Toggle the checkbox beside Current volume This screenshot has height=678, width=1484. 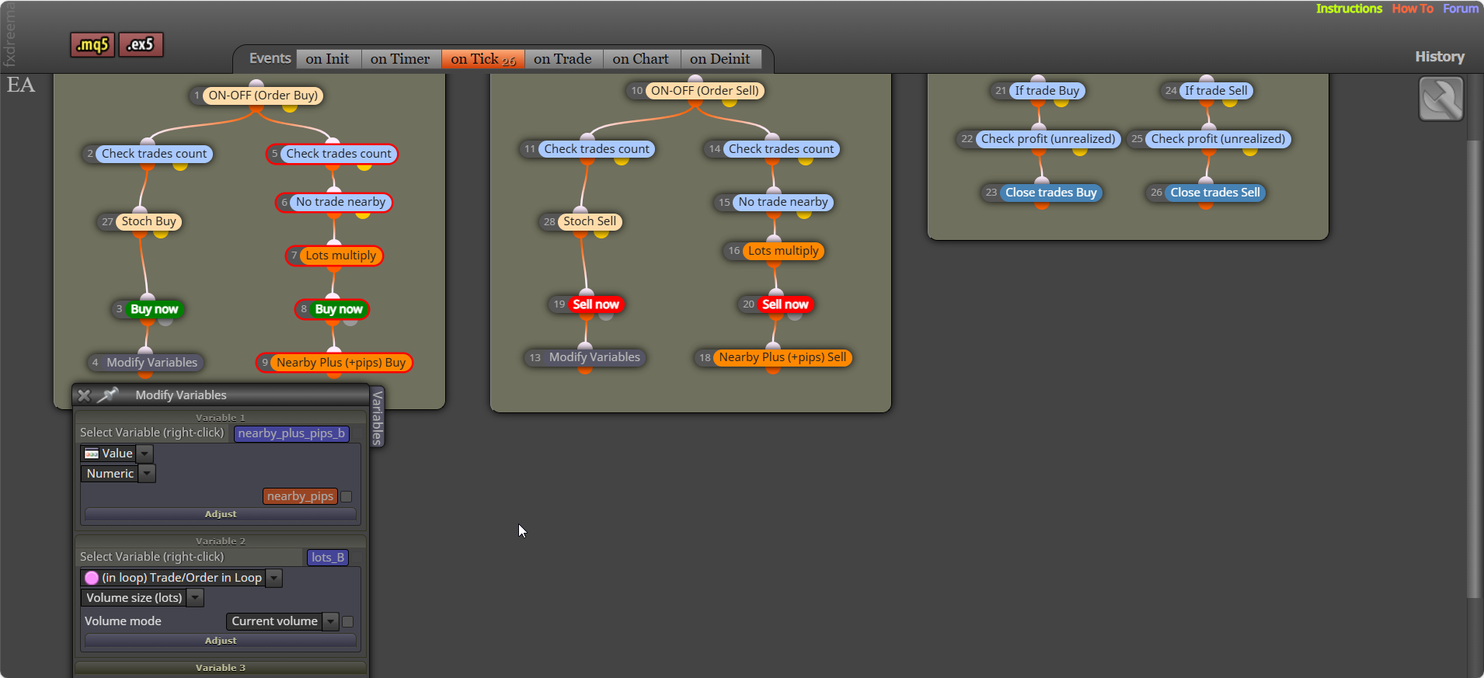pos(348,621)
